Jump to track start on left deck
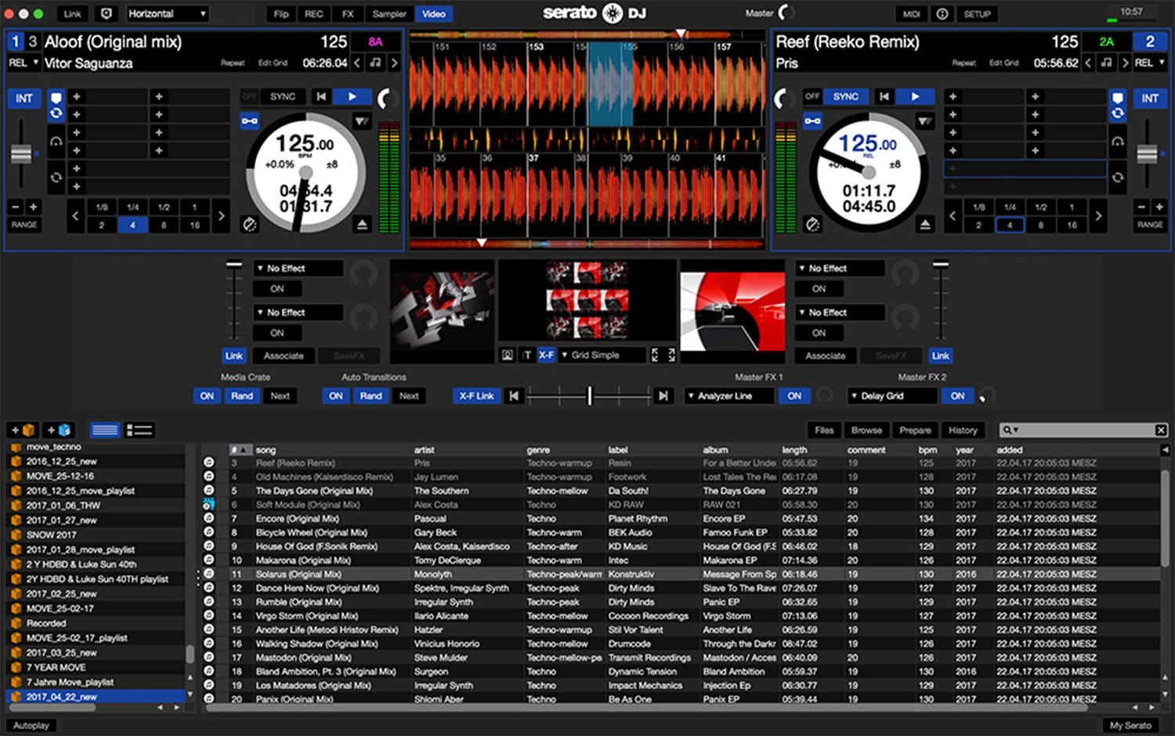 pyautogui.click(x=321, y=96)
